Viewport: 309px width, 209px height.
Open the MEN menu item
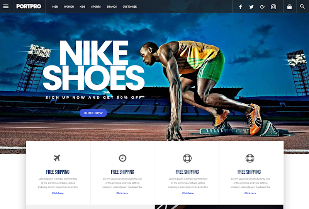tap(55, 7)
